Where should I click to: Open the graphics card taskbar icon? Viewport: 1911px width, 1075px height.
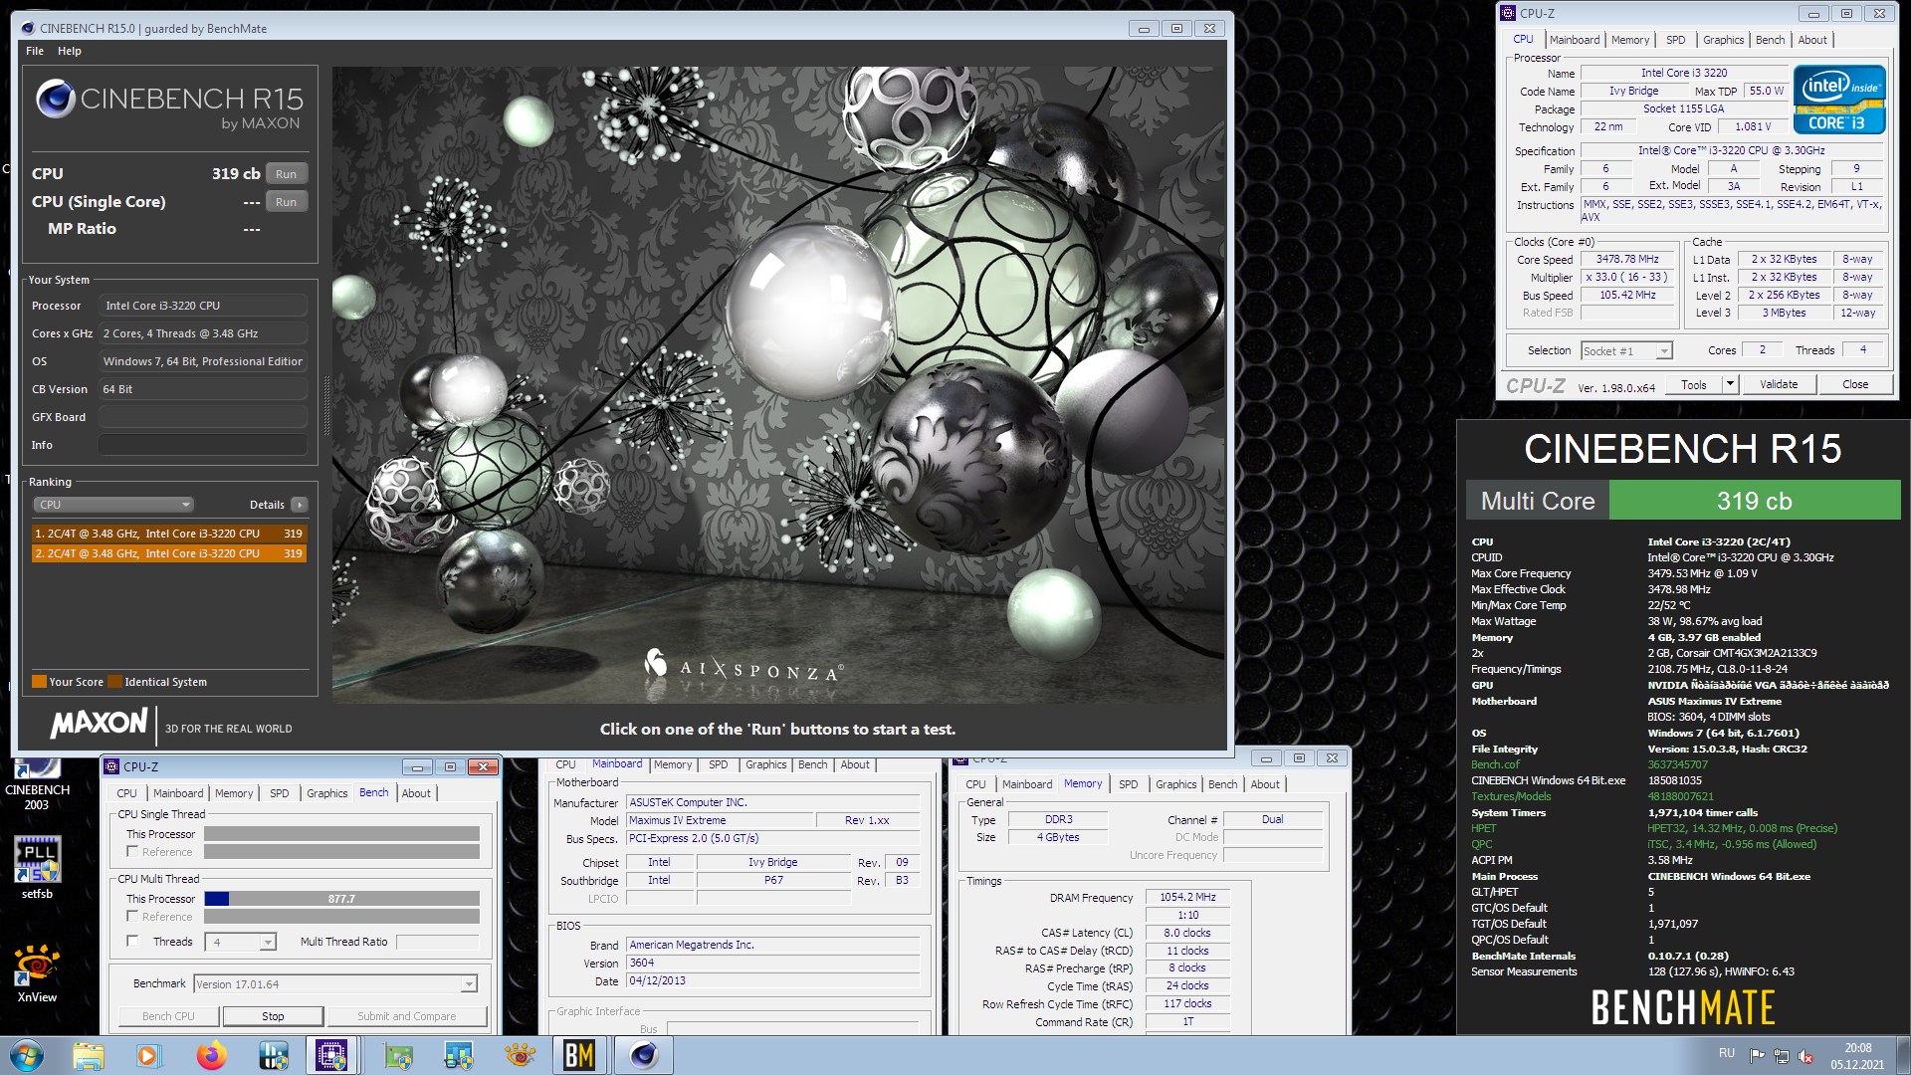398,1055
